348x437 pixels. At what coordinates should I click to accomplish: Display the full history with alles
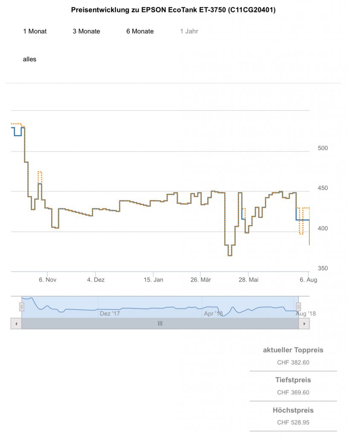30,59
